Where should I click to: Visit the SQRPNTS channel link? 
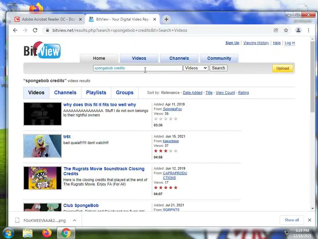[x=171, y=210]
